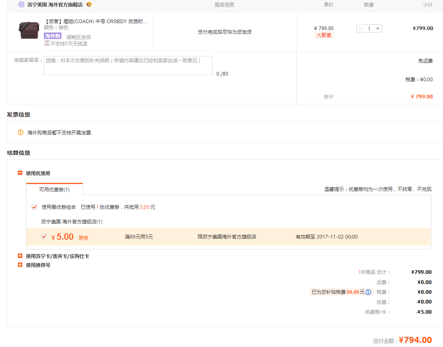Image resolution: width=443 pixels, height=347 pixels.
Task: Click the quantity field showing 1
Action: pos(369,28)
